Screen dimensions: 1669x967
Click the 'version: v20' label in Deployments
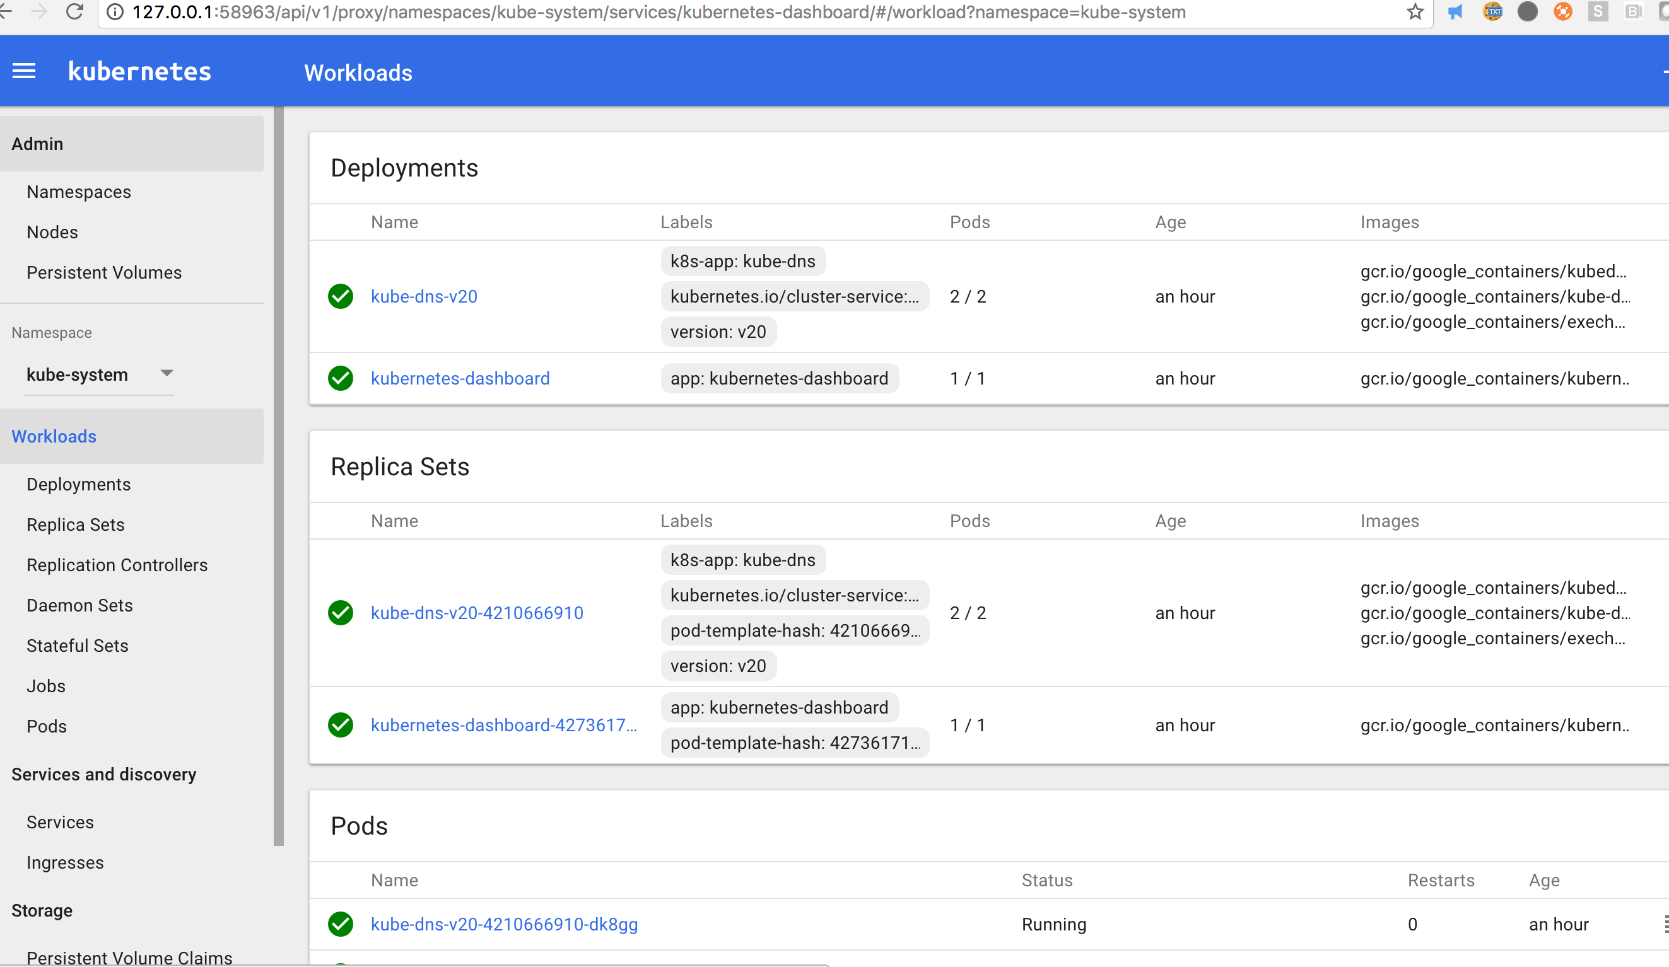pyautogui.click(x=718, y=332)
